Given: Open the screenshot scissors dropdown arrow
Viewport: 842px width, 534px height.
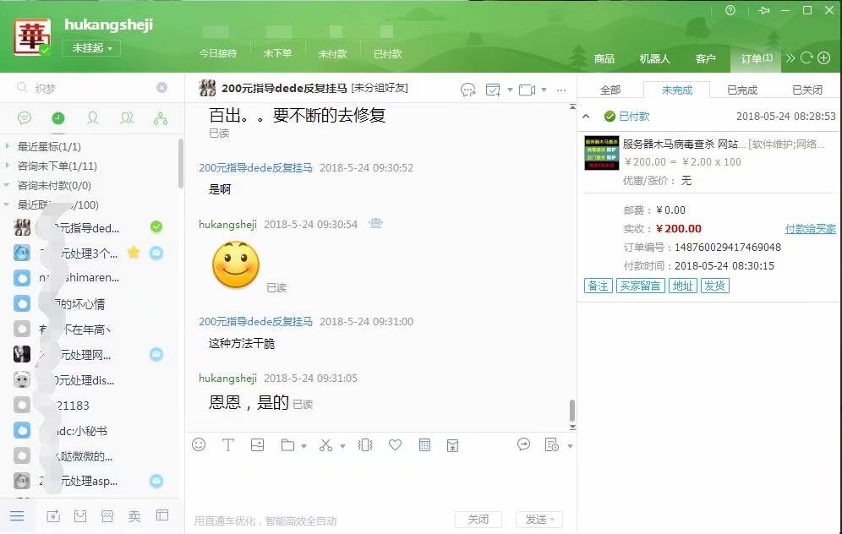Looking at the screenshot, I should point(342,446).
